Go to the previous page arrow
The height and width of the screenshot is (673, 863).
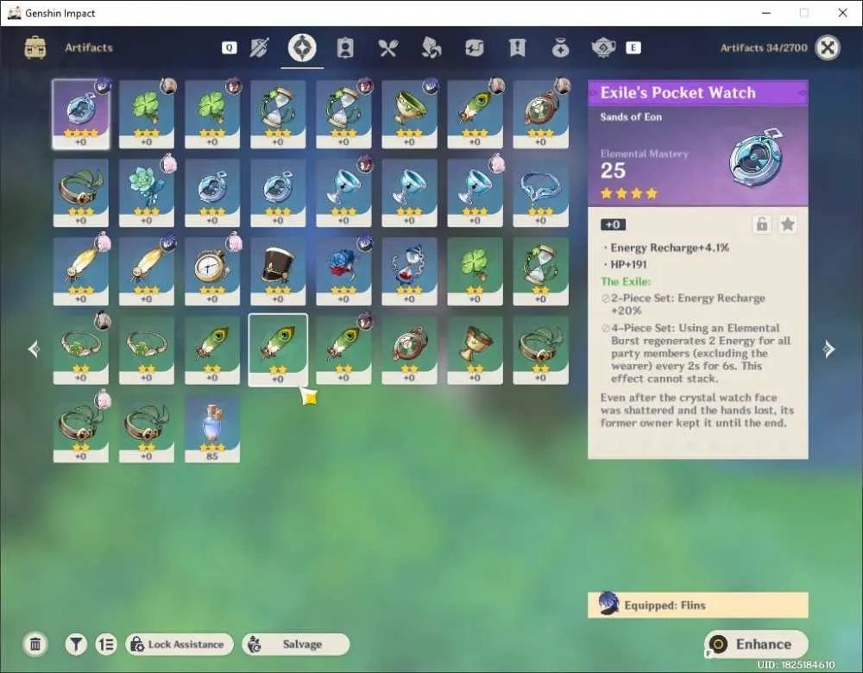(35, 349)
